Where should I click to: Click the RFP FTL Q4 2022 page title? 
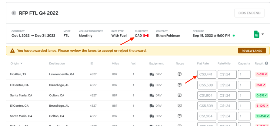click(x=39, y=13)
